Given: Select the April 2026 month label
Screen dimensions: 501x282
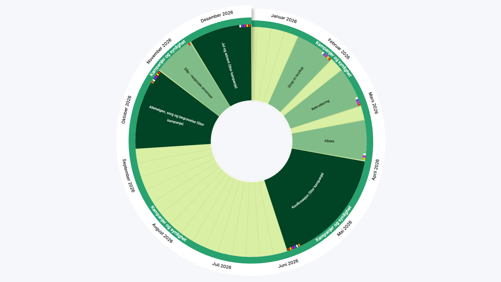Looking at the screenshot, I should pyautogui.click(x=375, y=170).
